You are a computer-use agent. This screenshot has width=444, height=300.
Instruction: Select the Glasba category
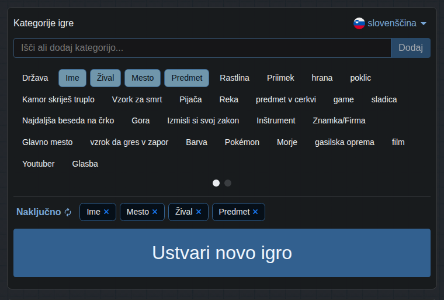click(85, 164)
